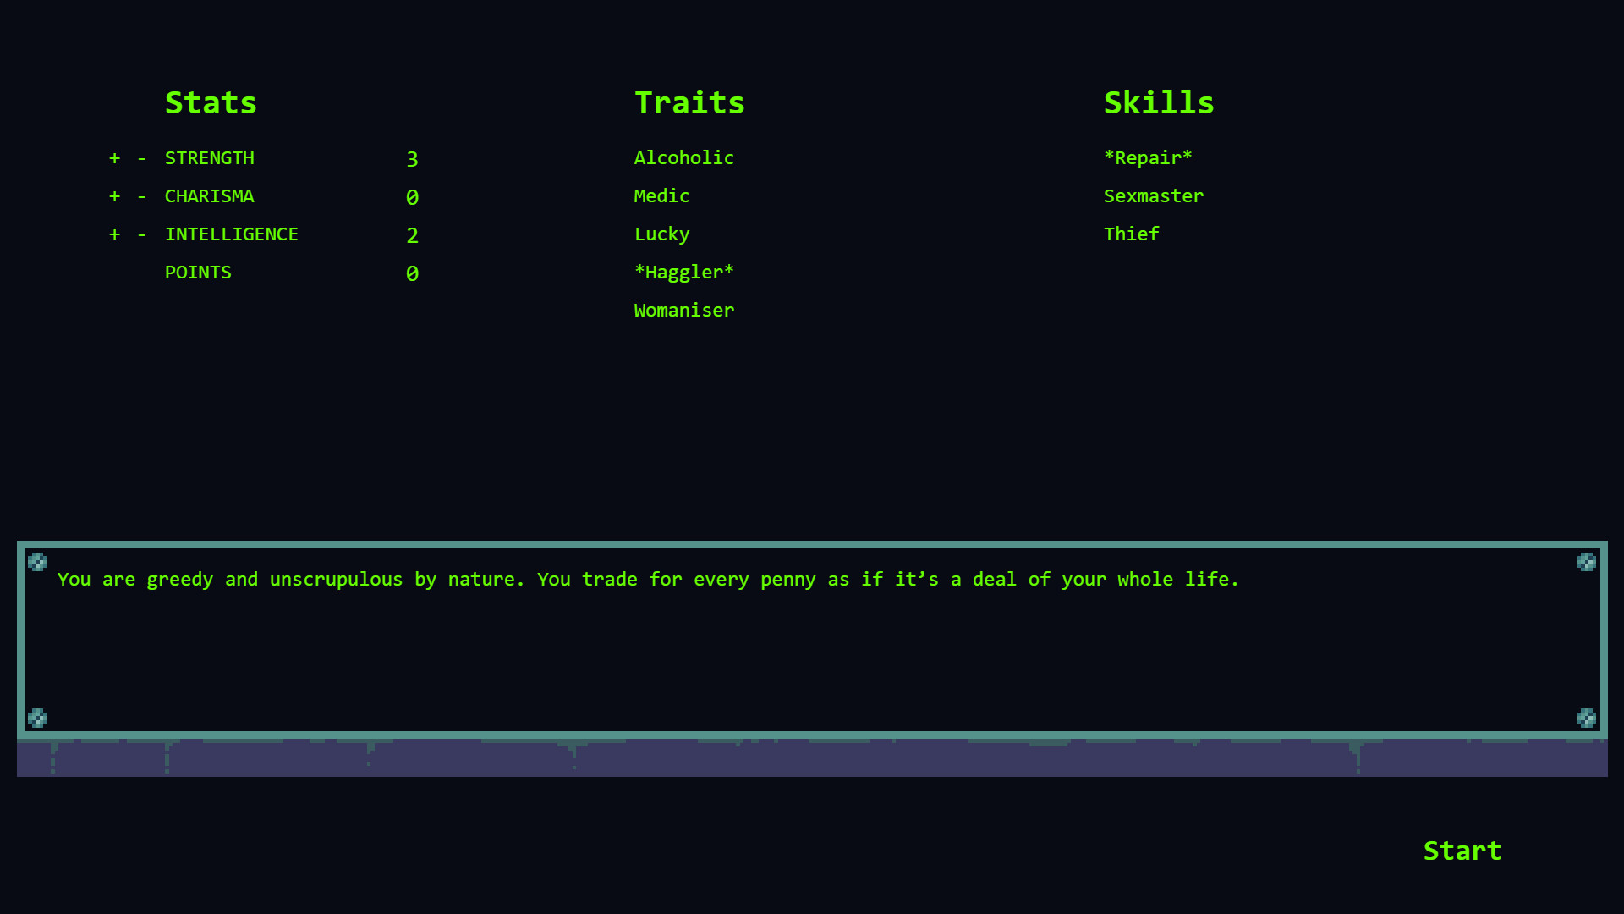
Task: Select the bottom-right corner icon
Action: 1586,718
